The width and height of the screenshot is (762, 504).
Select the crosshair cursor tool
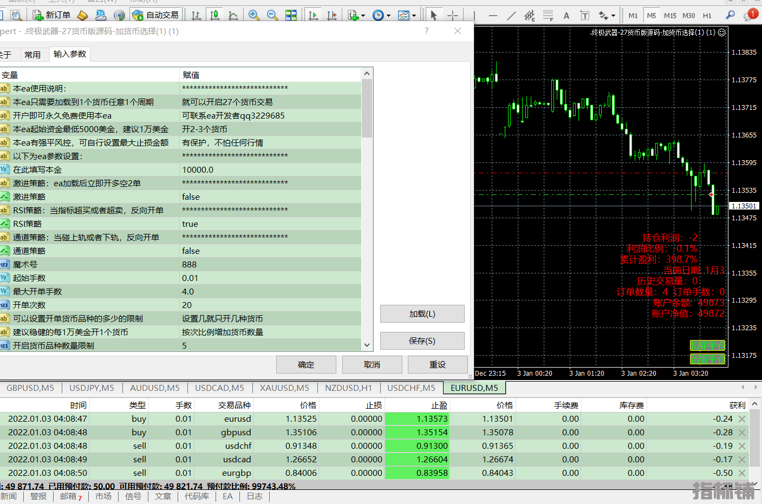(453, 15)
